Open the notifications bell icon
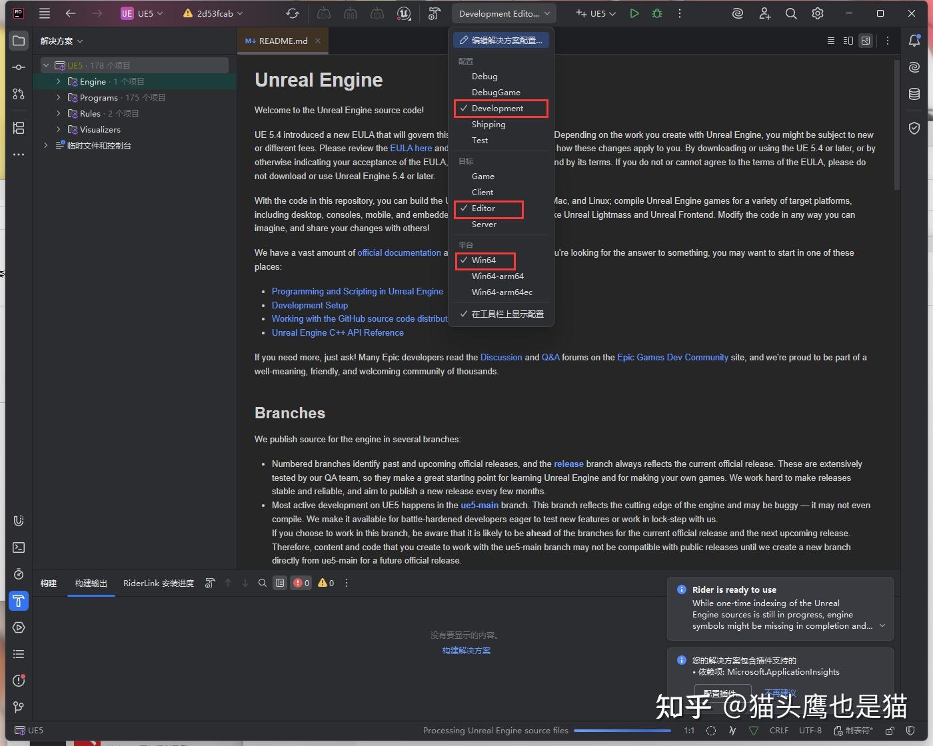The height and width of the screenshot is (746, 933). point(914,40)
